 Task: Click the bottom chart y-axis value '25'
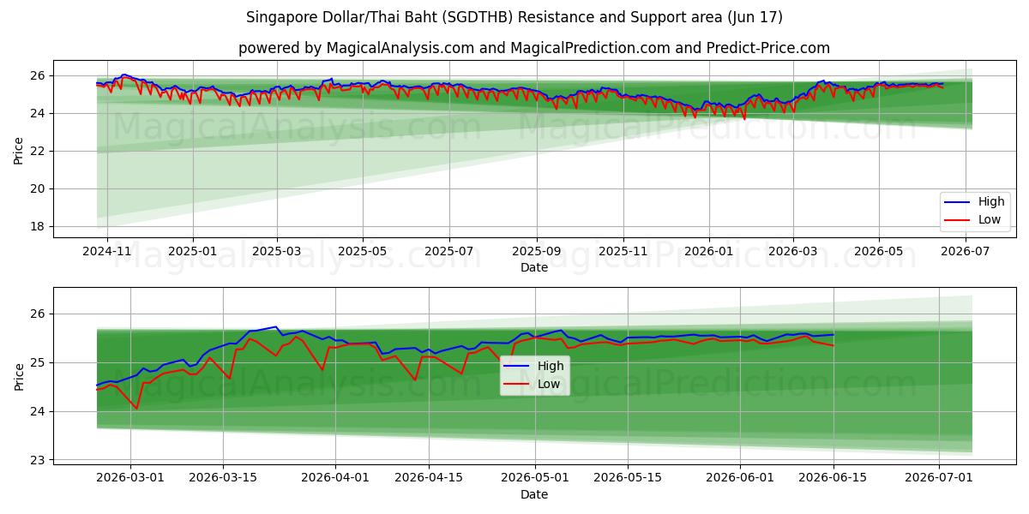tap(39, 363)
